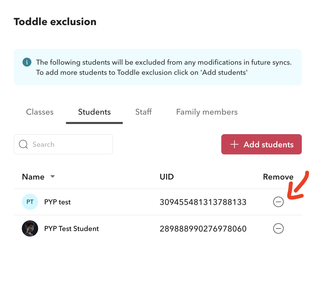This screenshot has width=314, height=284.
Task: Switch to the Students tab
Action: coord(94,112)
